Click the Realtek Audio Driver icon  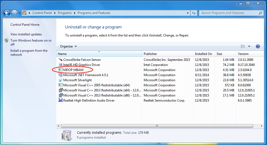(x=60, y=101)
